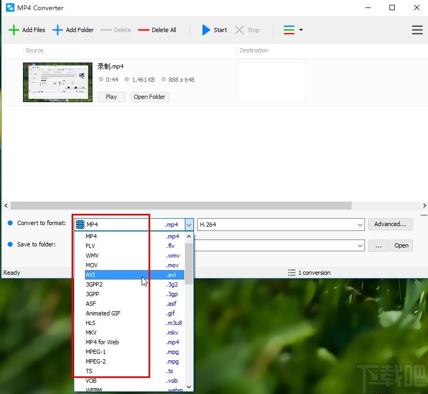Image resolution: width=428 pixels, height=394 pixels.
Task: Choose MP4 for Web format
Action: pyautogui.click(x=135, y=342)
